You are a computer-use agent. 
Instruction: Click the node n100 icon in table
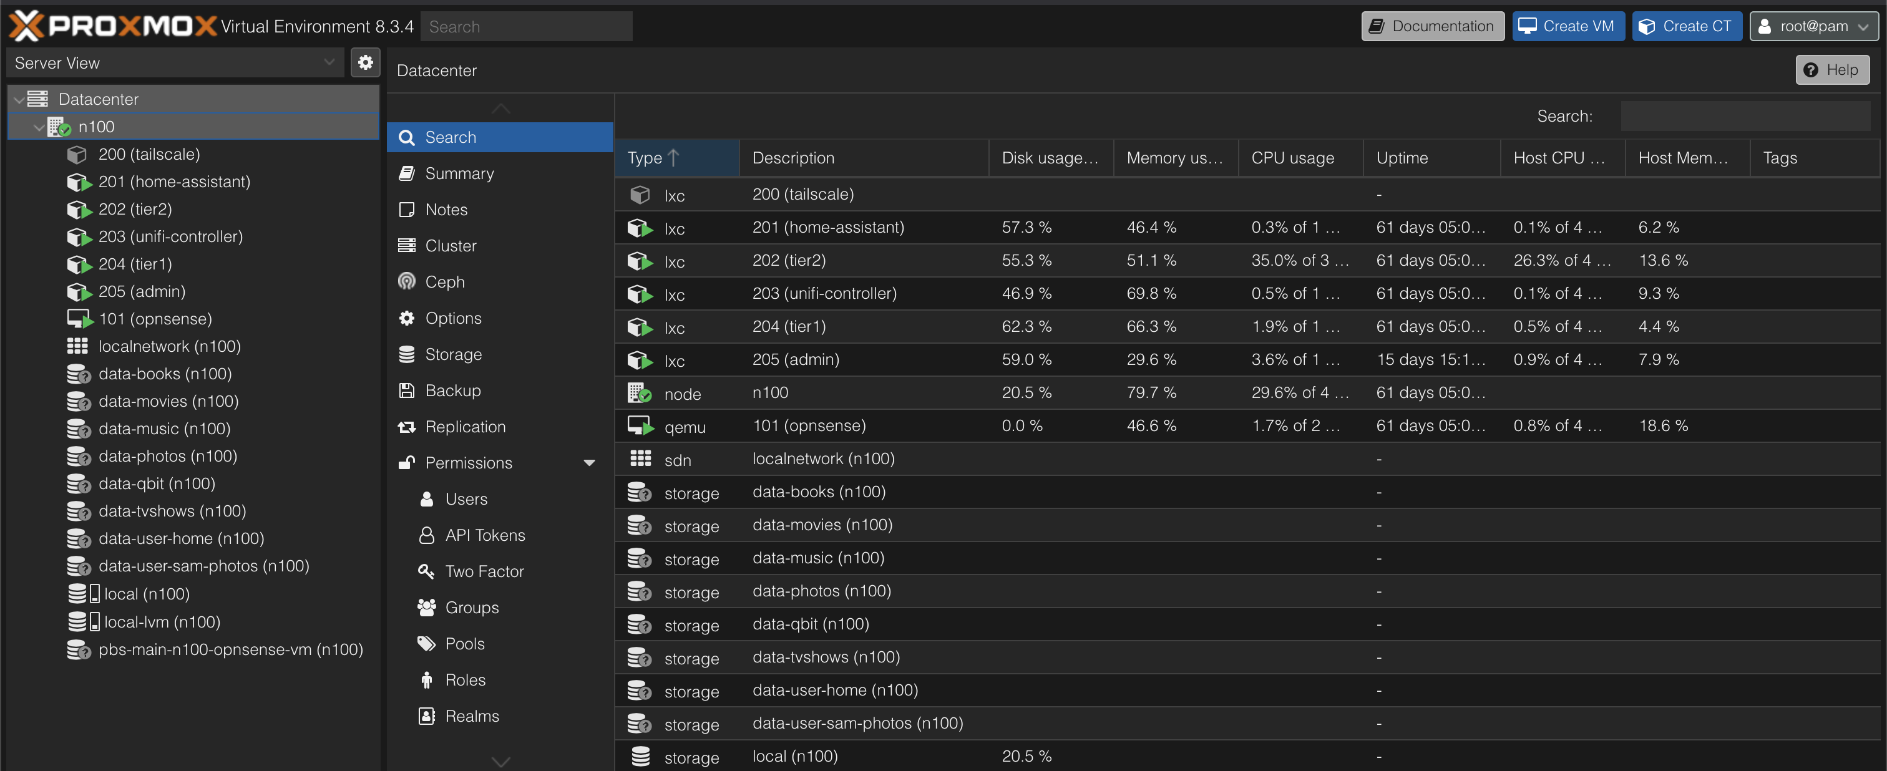point(640,393)
